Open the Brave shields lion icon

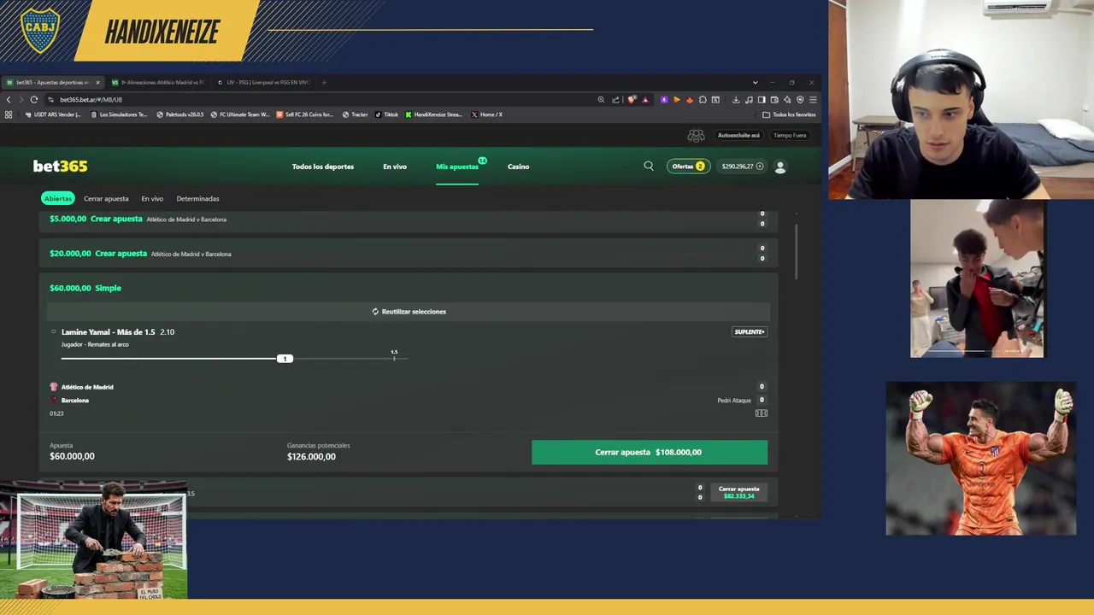(631, 100)
